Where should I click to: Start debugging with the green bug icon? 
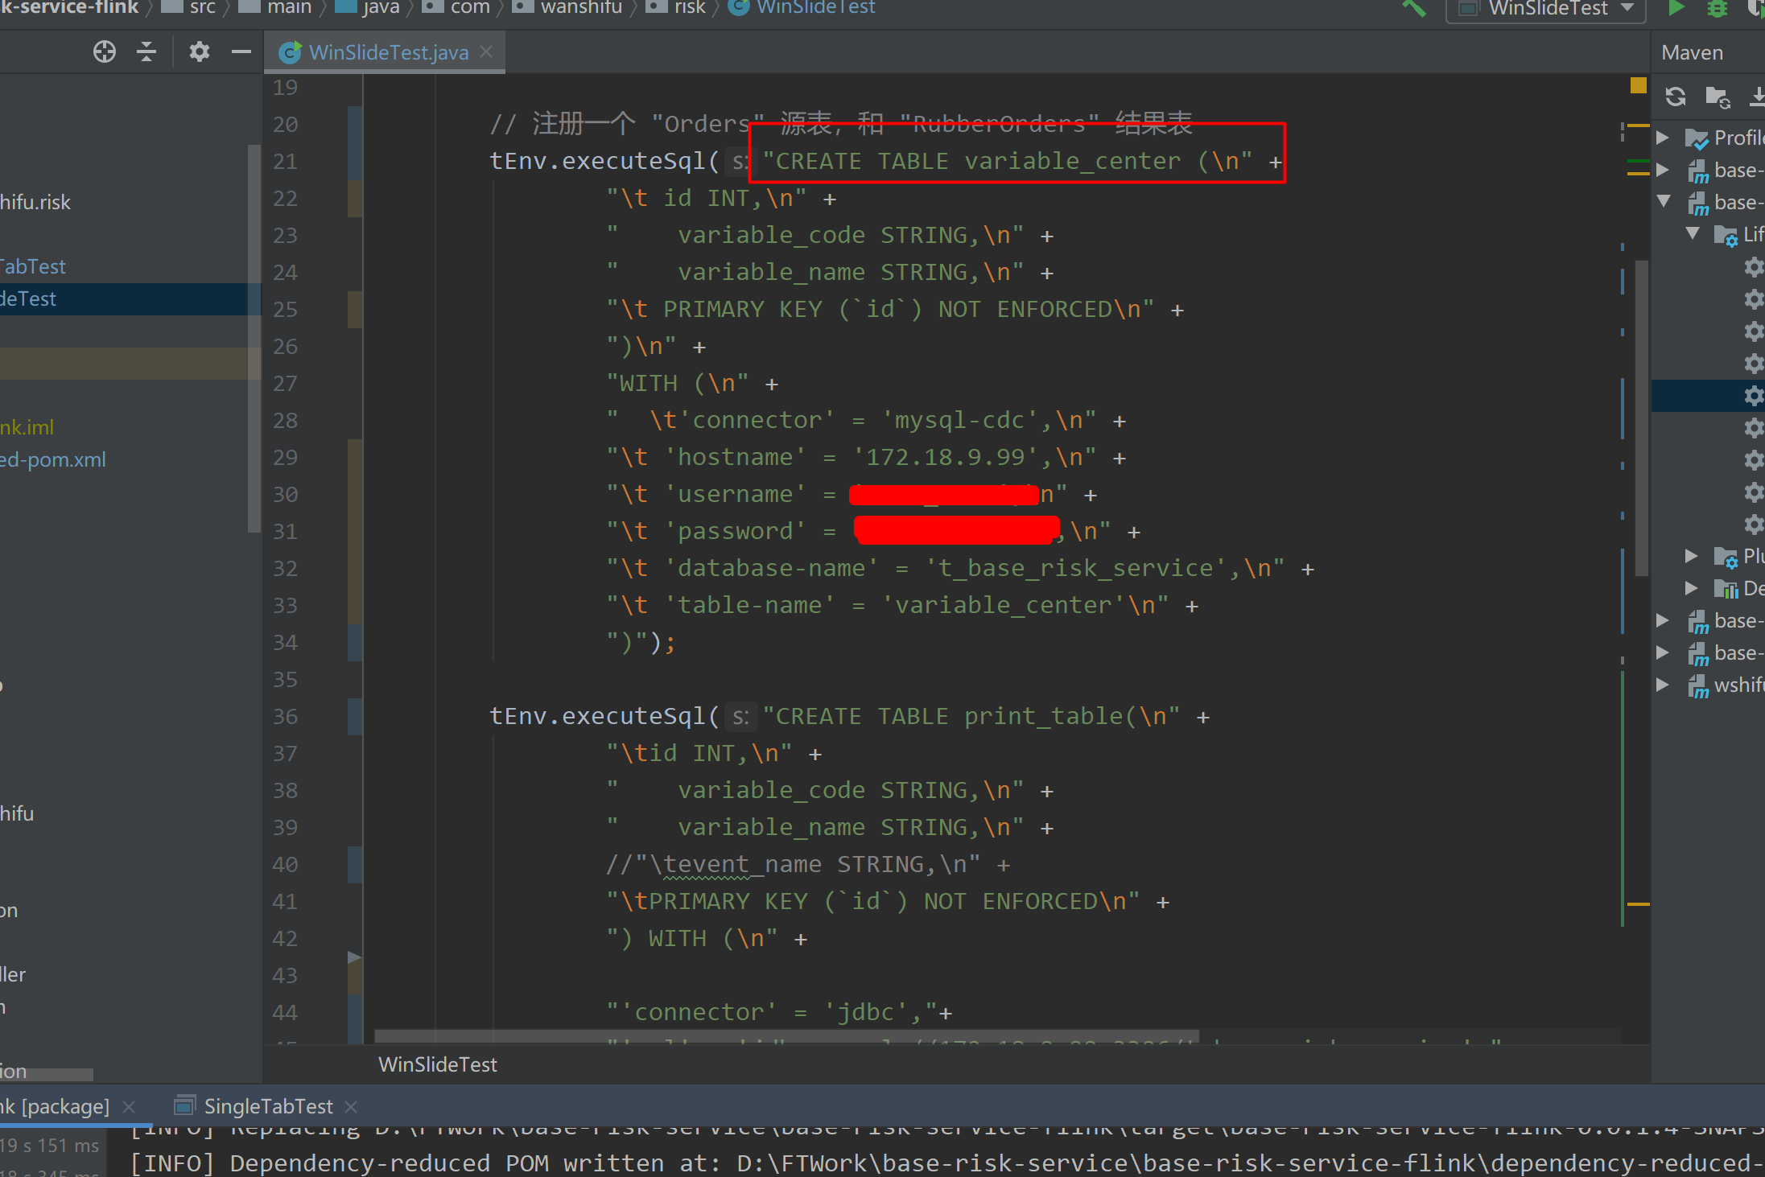[1717, 8]
